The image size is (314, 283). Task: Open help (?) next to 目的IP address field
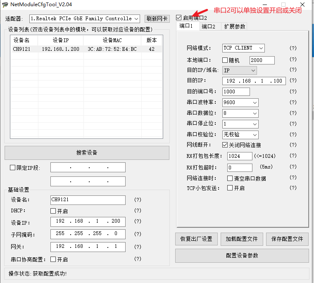tap(293, 80)
